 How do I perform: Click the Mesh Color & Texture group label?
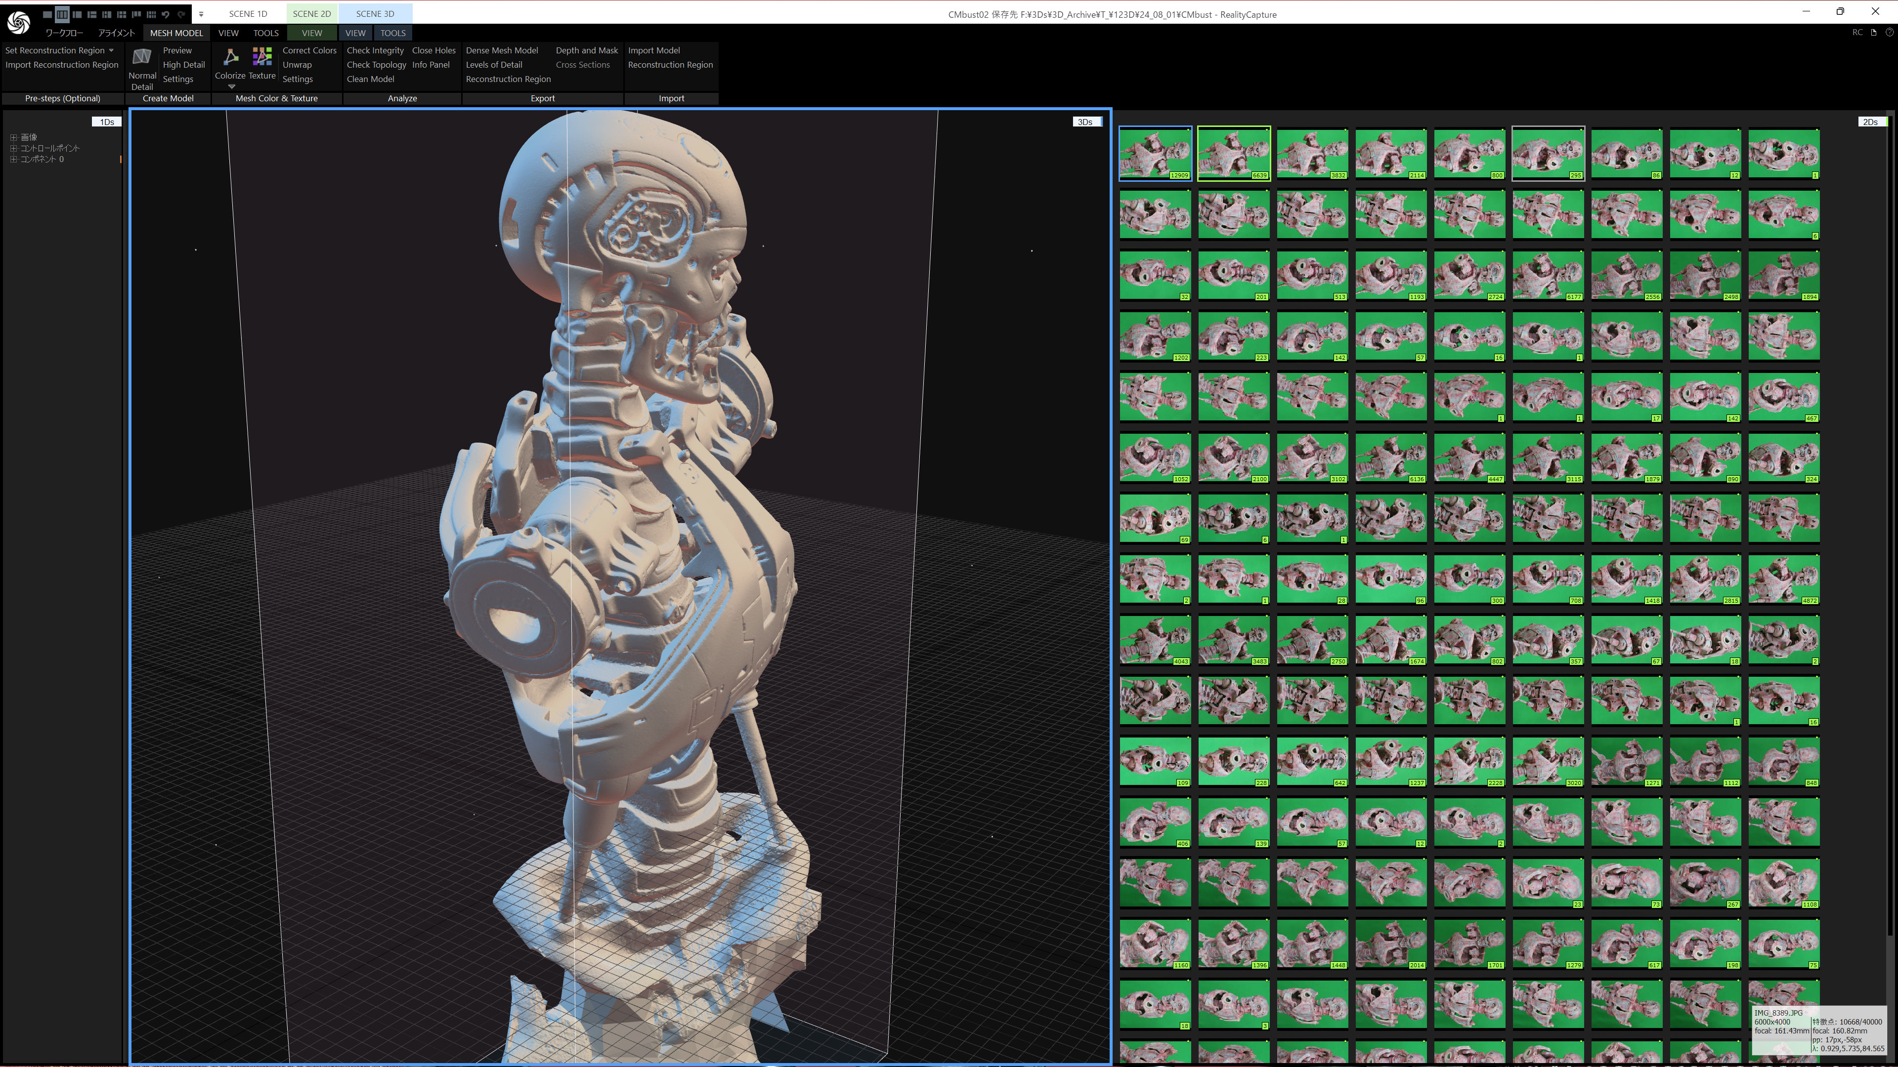point(276,98)
